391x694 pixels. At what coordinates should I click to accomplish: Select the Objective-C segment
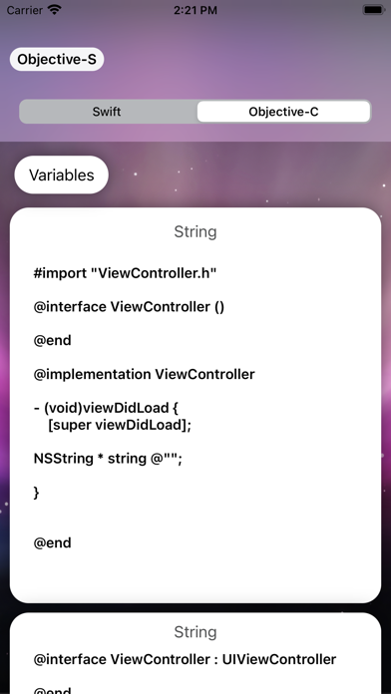pos(283,112)
